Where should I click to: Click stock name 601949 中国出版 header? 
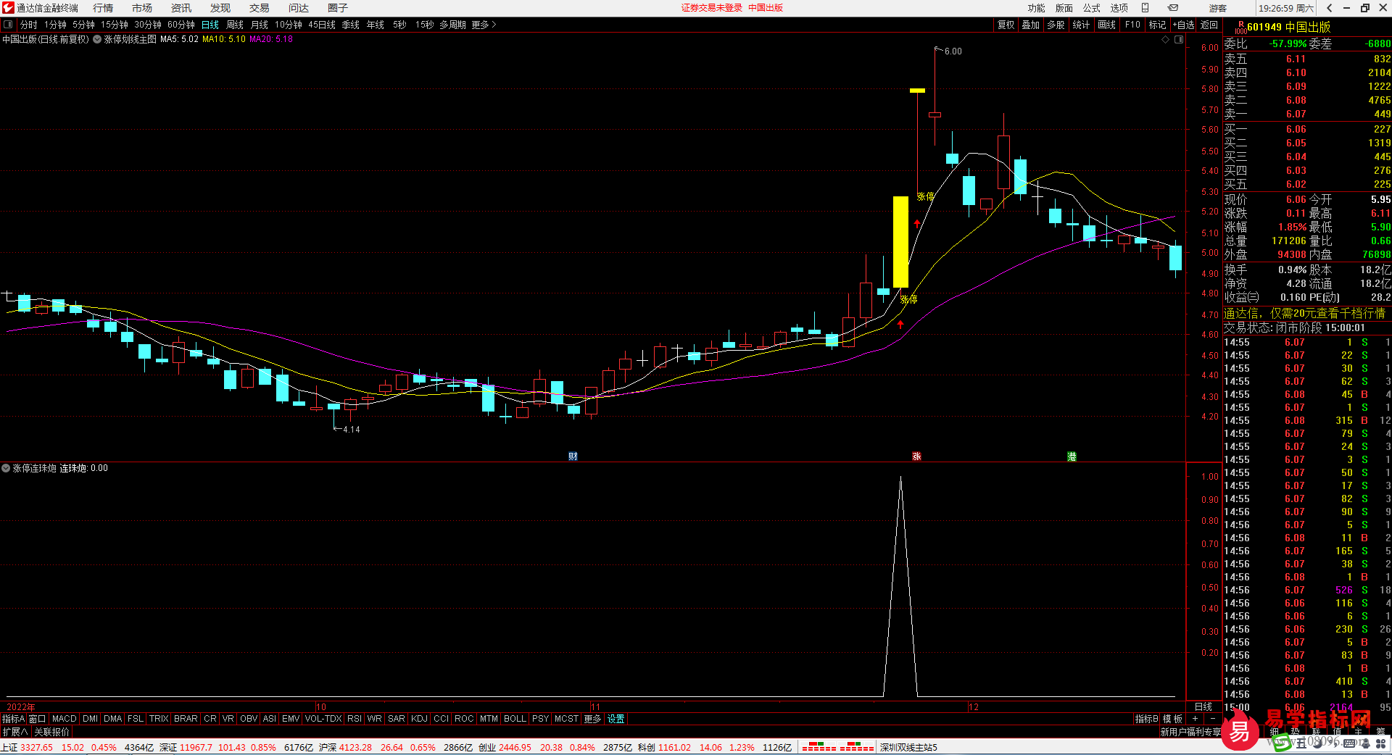(x=1289, y=27)
